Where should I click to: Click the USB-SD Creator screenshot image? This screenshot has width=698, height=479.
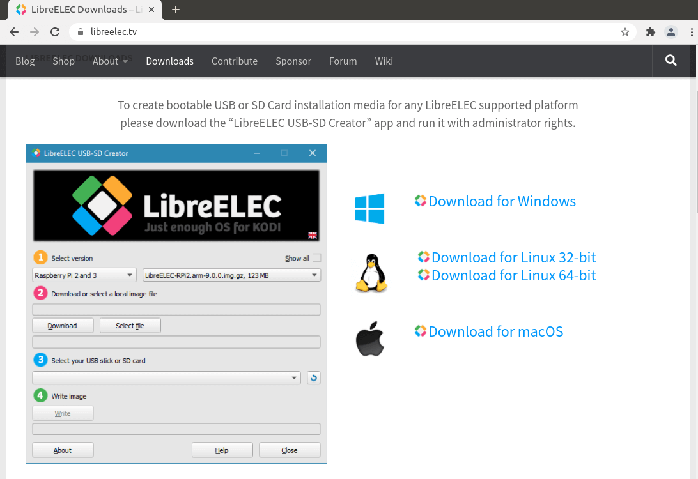176,303
